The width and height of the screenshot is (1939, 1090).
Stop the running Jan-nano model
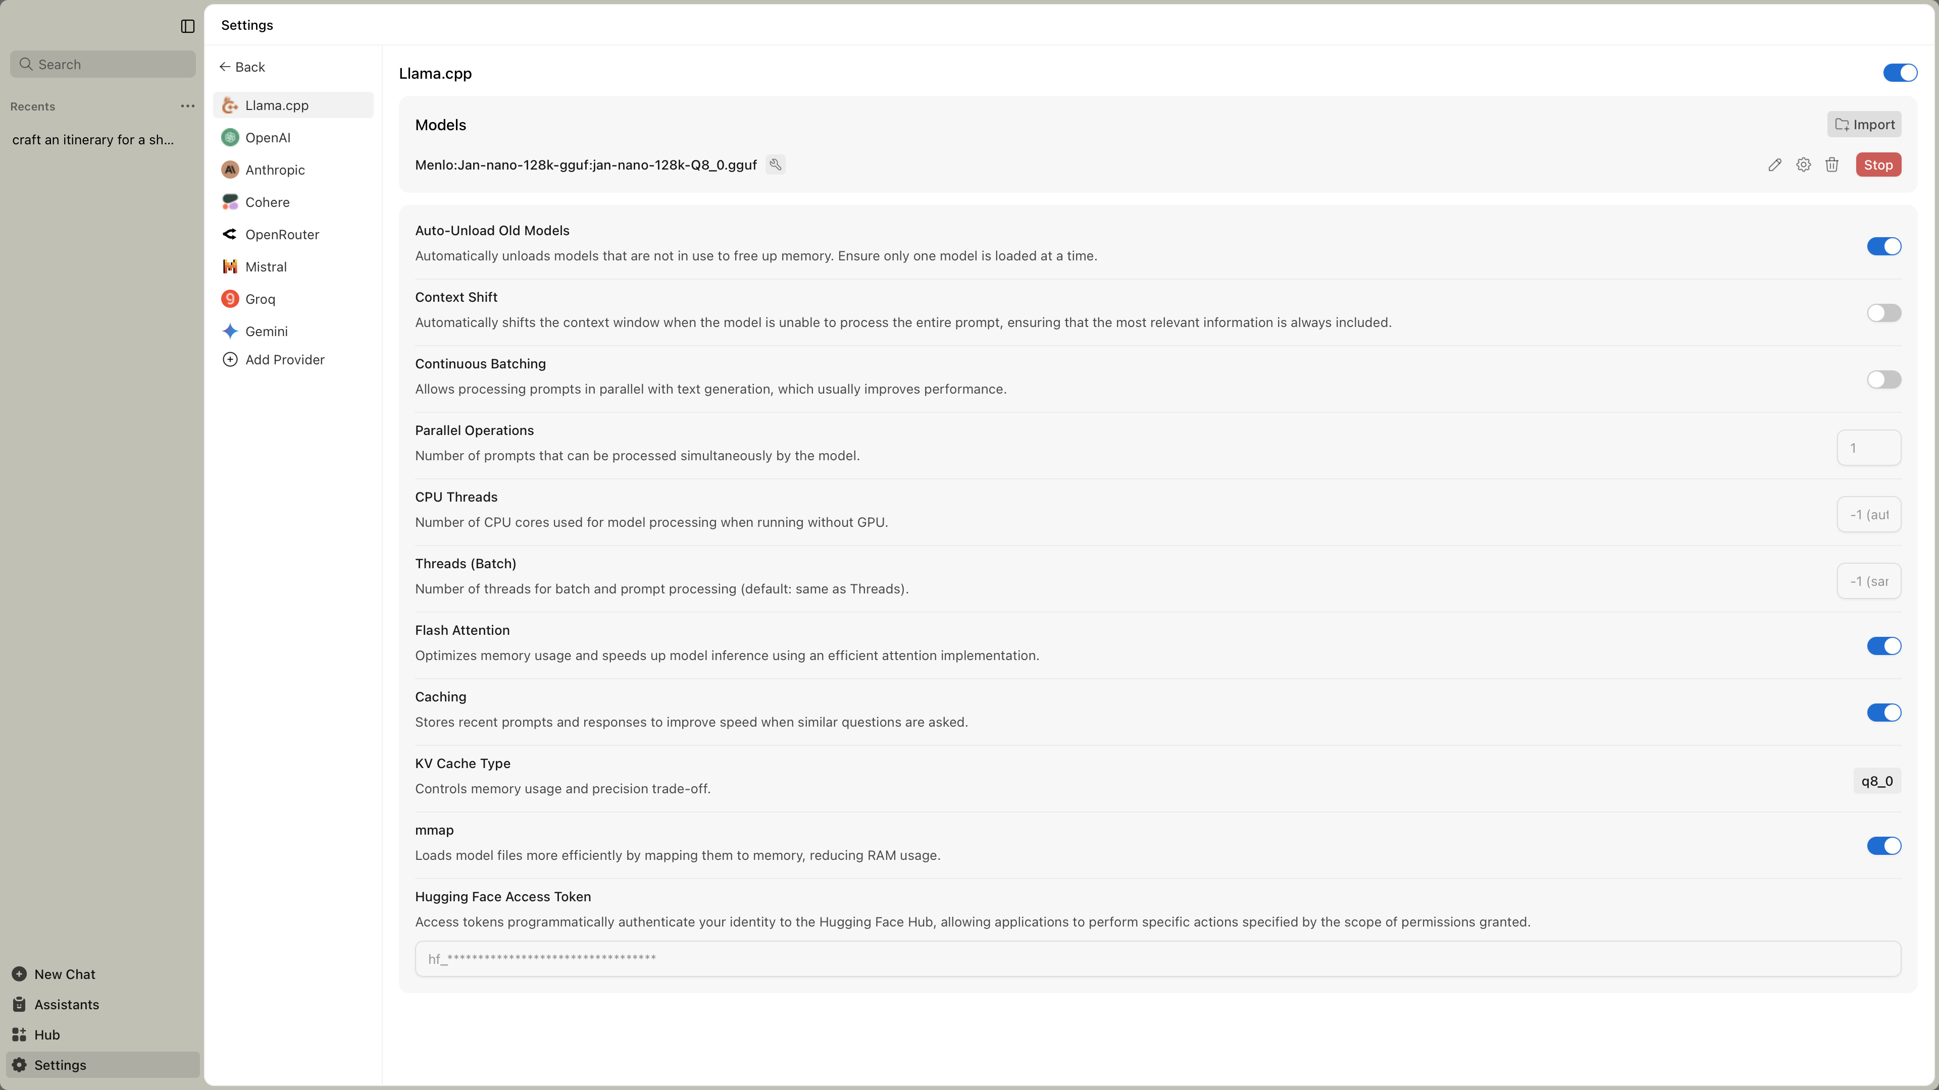(x=1877, y=165)
